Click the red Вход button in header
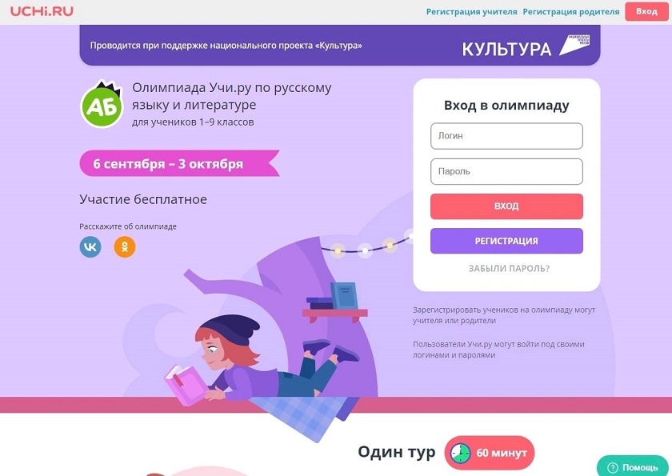Image resolution: width=672 pixels, height=476 pixels. point(646,11)
